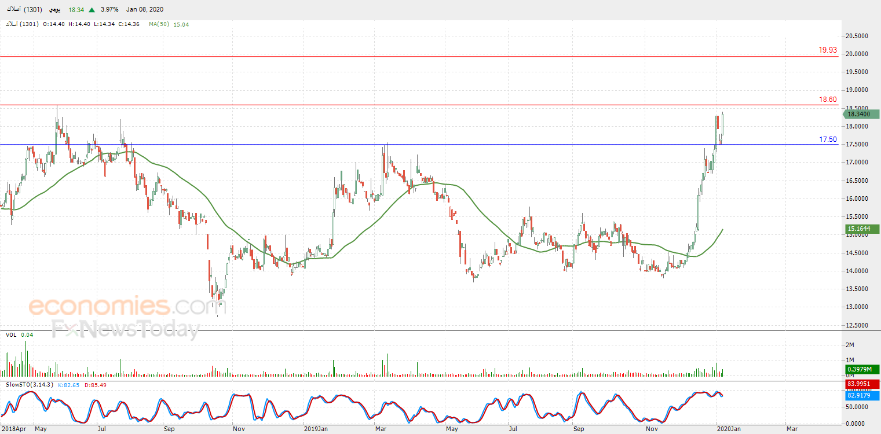881x434 pixels.
Task: Click the 2018Apr date axis label
Action: point(13,429)
